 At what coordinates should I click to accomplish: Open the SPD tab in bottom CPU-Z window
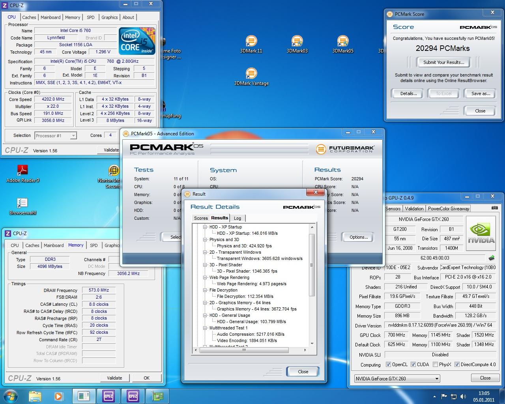tap(94, 245)
